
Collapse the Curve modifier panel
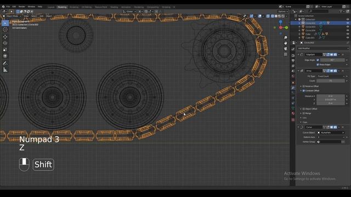point(298,127)
